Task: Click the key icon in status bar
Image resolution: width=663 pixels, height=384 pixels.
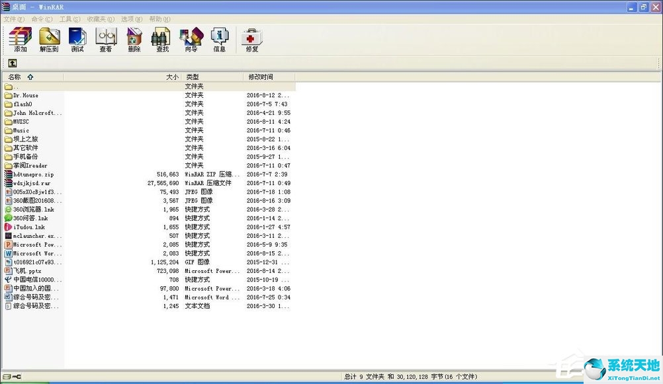Action: [17, 376]
